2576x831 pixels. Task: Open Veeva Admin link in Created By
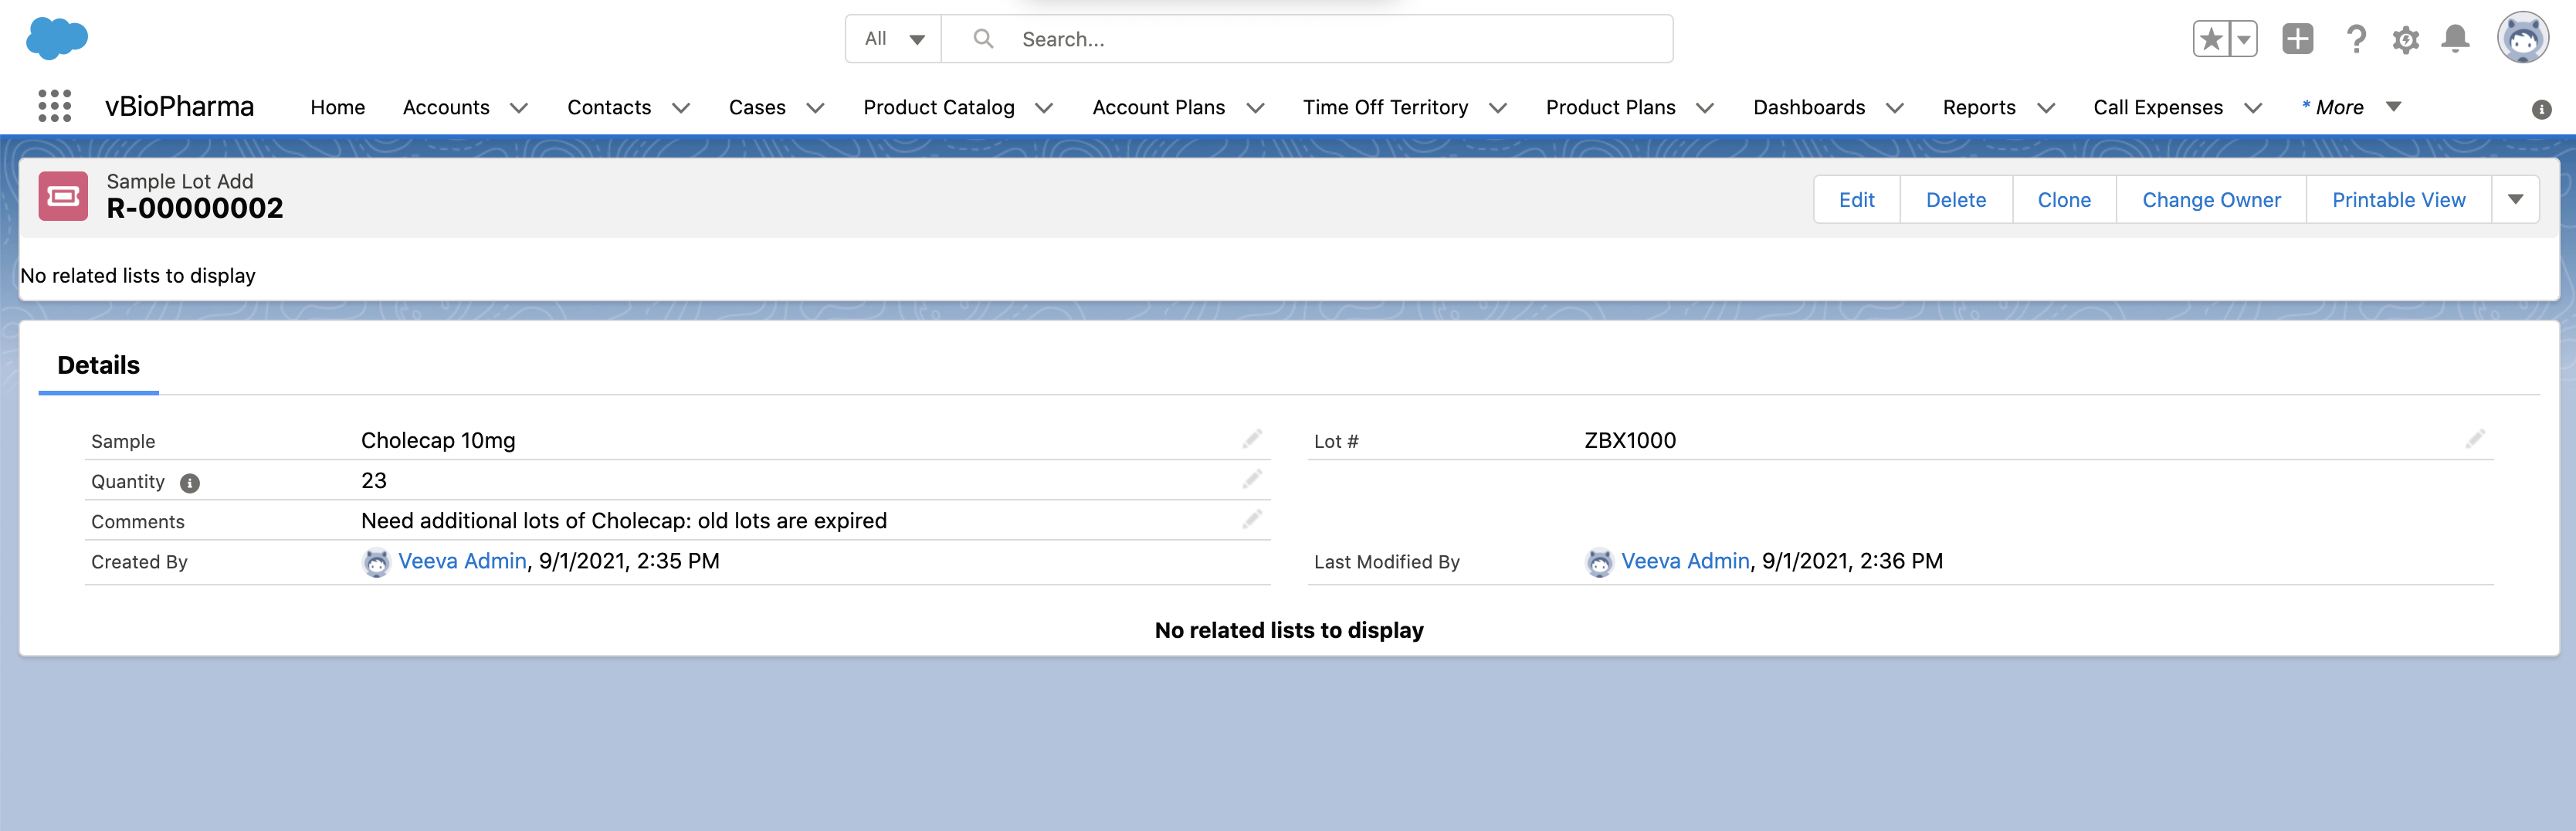click(462, 561)
